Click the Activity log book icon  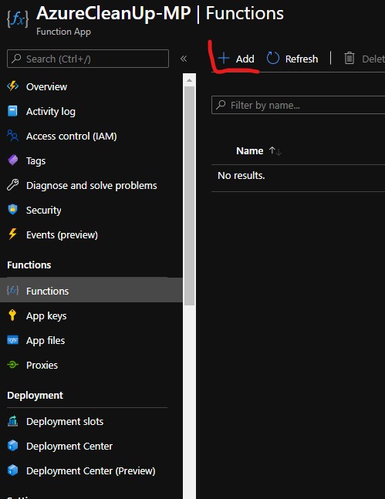(x=12, y=111)
